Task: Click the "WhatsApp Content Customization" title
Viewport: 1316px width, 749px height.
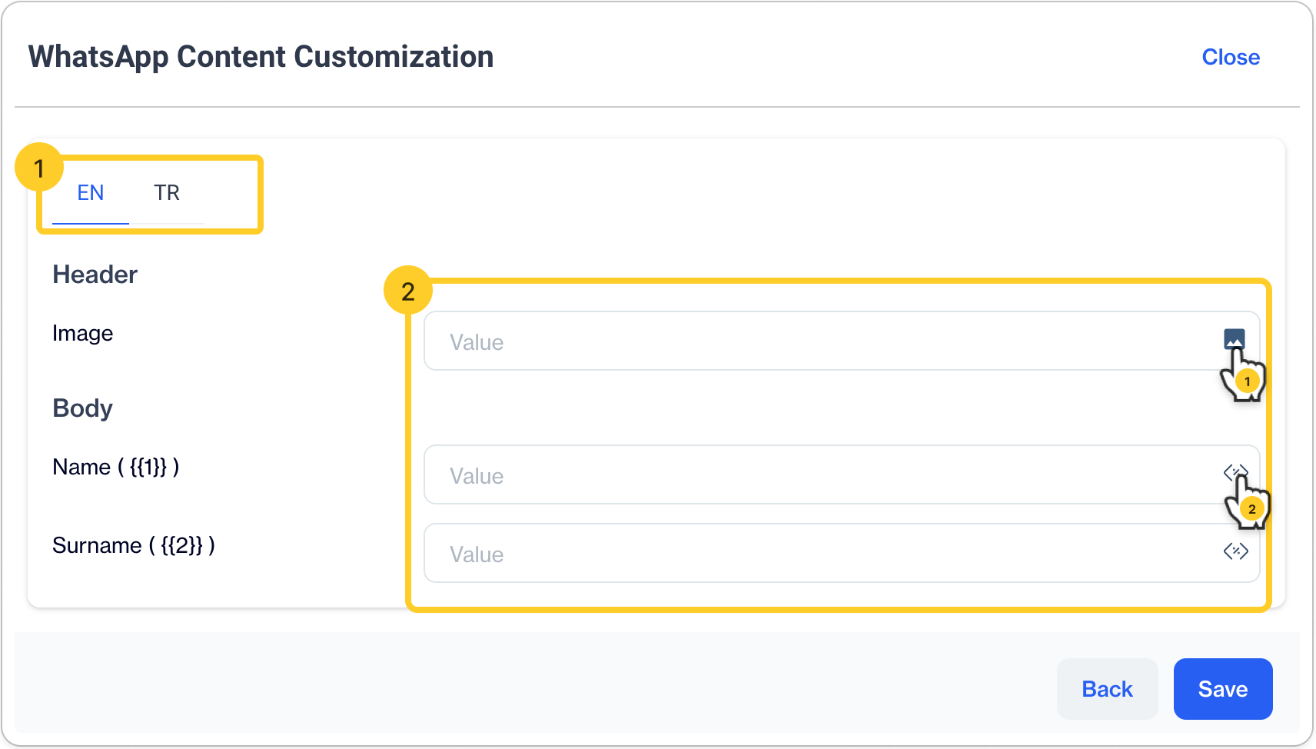Action: coord(261,57)
